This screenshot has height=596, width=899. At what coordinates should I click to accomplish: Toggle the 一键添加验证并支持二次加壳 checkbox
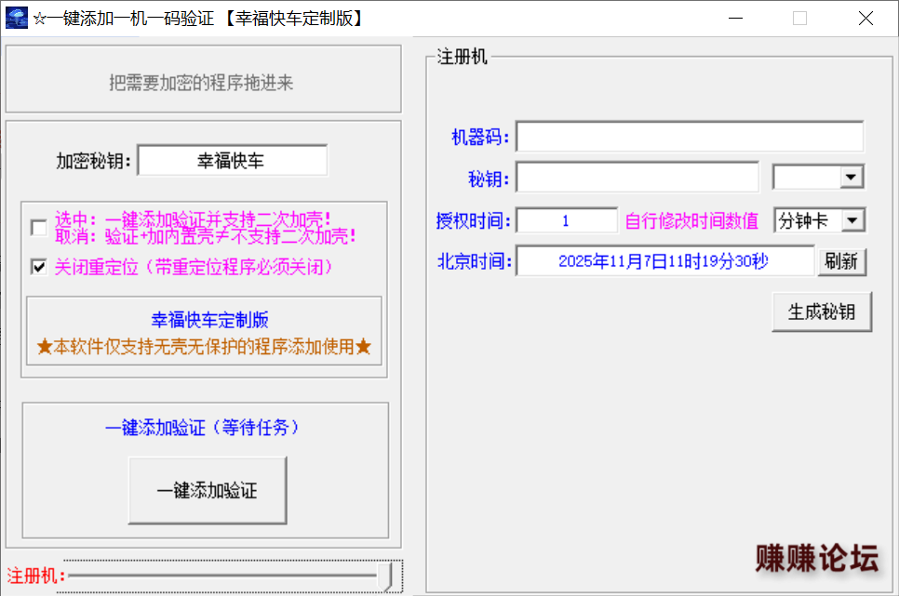[38, 228]
